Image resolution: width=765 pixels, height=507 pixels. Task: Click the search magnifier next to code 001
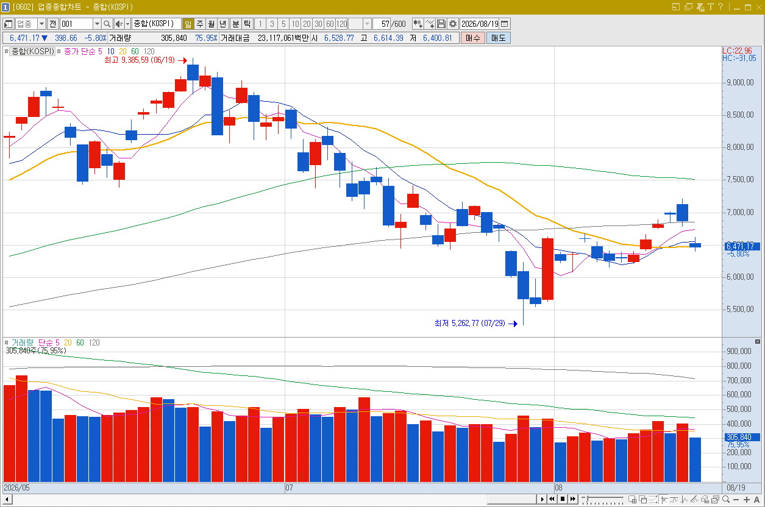pos(107,24)
